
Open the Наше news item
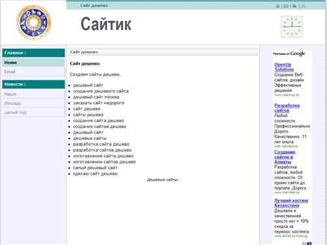33,94
